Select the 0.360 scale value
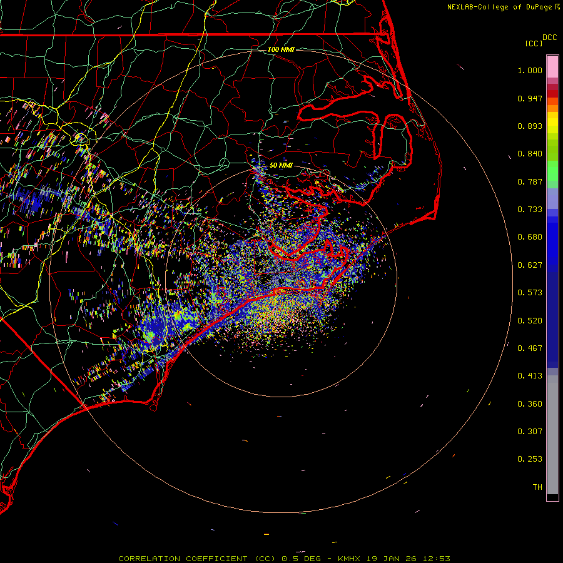This screenshot has height=563, width=563. tap(530, 404)
